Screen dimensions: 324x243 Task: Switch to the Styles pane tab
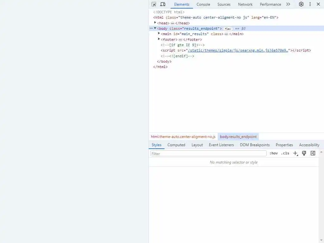pyautogui.click(x=156, y=145)
